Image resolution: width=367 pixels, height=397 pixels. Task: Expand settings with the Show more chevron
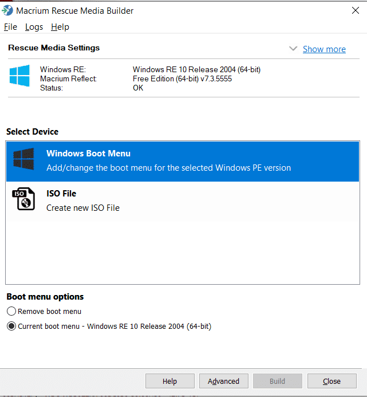(293, 49)
